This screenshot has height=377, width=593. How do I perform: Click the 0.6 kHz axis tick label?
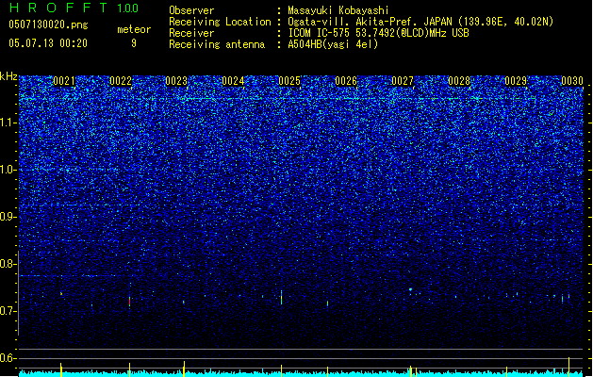click(x=8, y=358)
